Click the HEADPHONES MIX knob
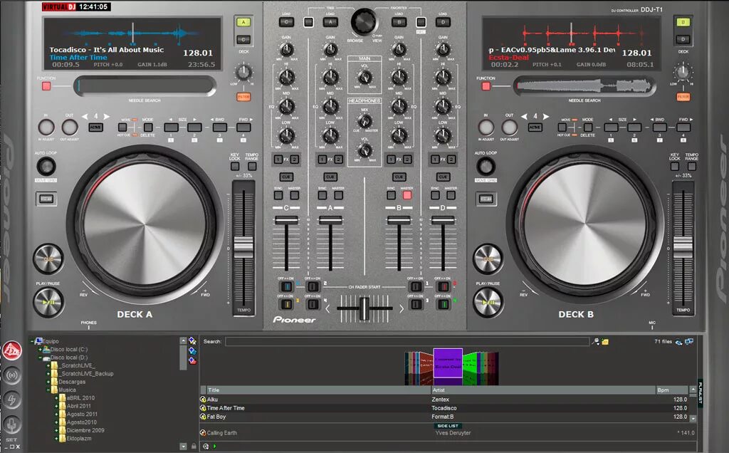 coord(364,121)
